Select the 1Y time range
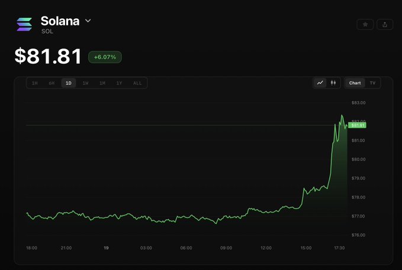The width and height of the screenshot is (402, 270). tap(119, 83)
